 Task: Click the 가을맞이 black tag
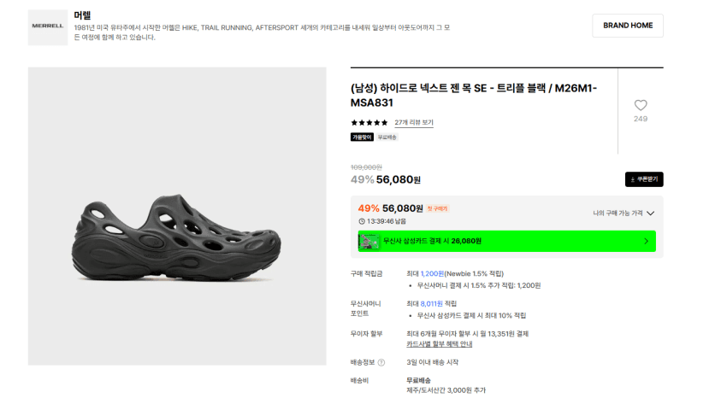point(362,137)
